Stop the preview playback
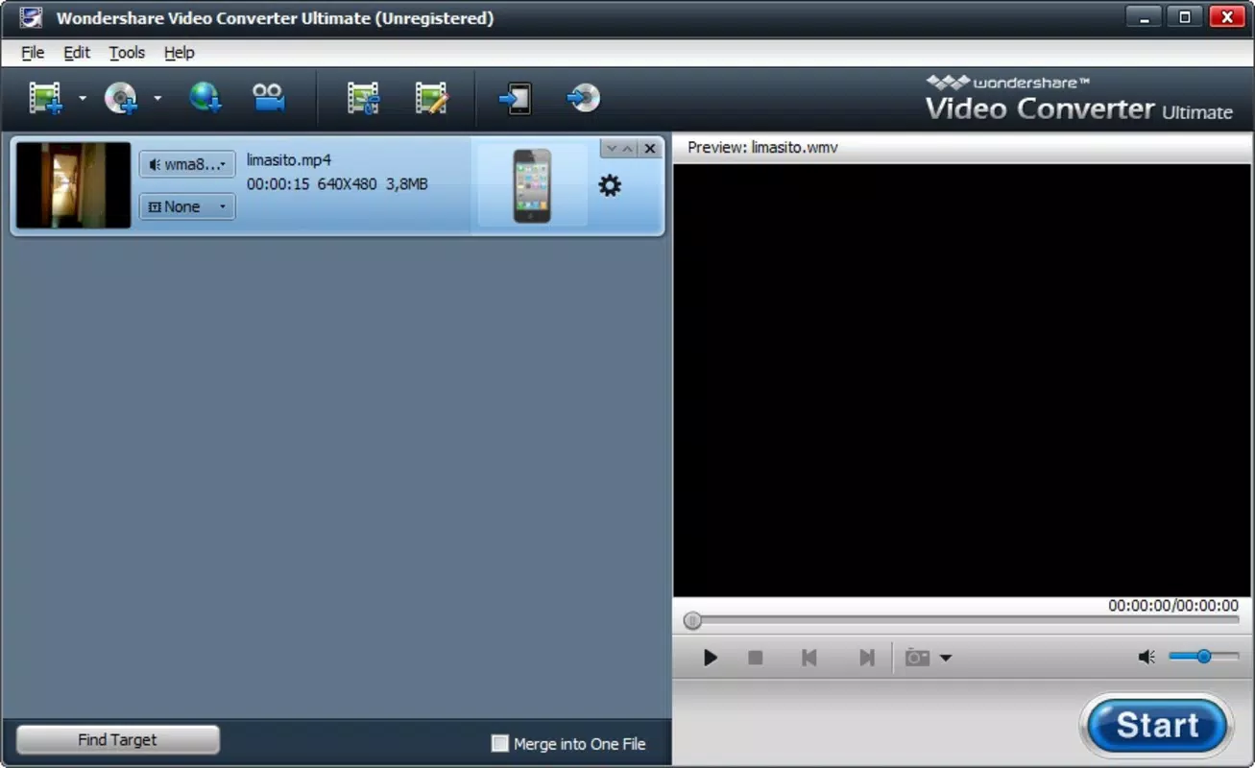 point(756,658)
